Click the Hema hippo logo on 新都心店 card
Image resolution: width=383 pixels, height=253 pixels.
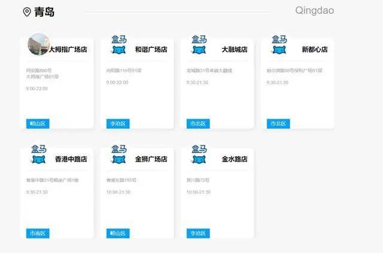(279, 45)
